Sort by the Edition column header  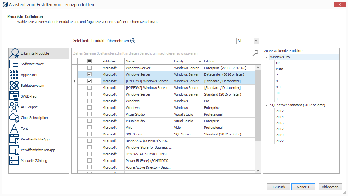(x=229, y=62)
